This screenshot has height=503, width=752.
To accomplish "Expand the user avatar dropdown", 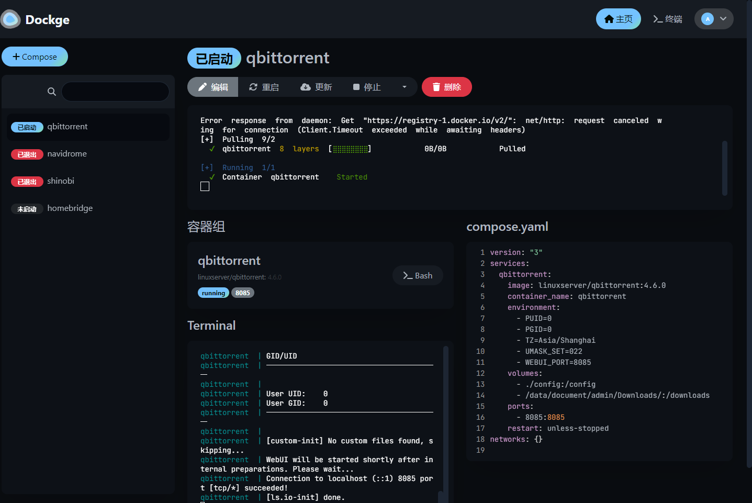I will (714, 19).
